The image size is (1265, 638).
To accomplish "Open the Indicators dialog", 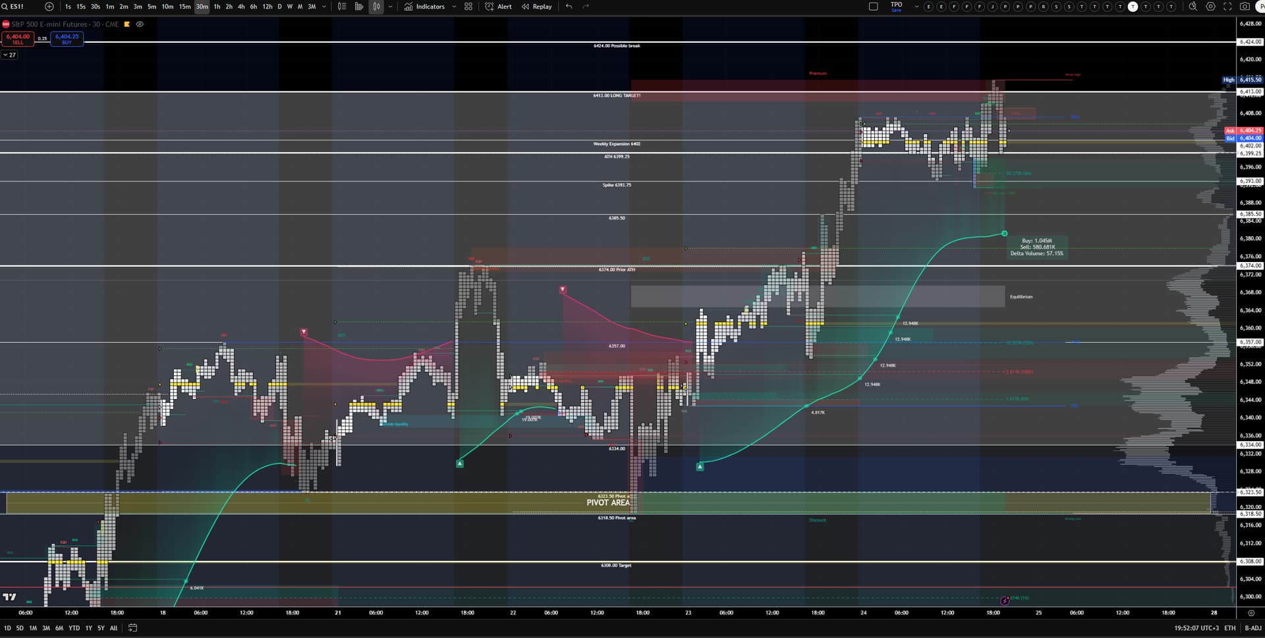I will click(x=424, y=7).
